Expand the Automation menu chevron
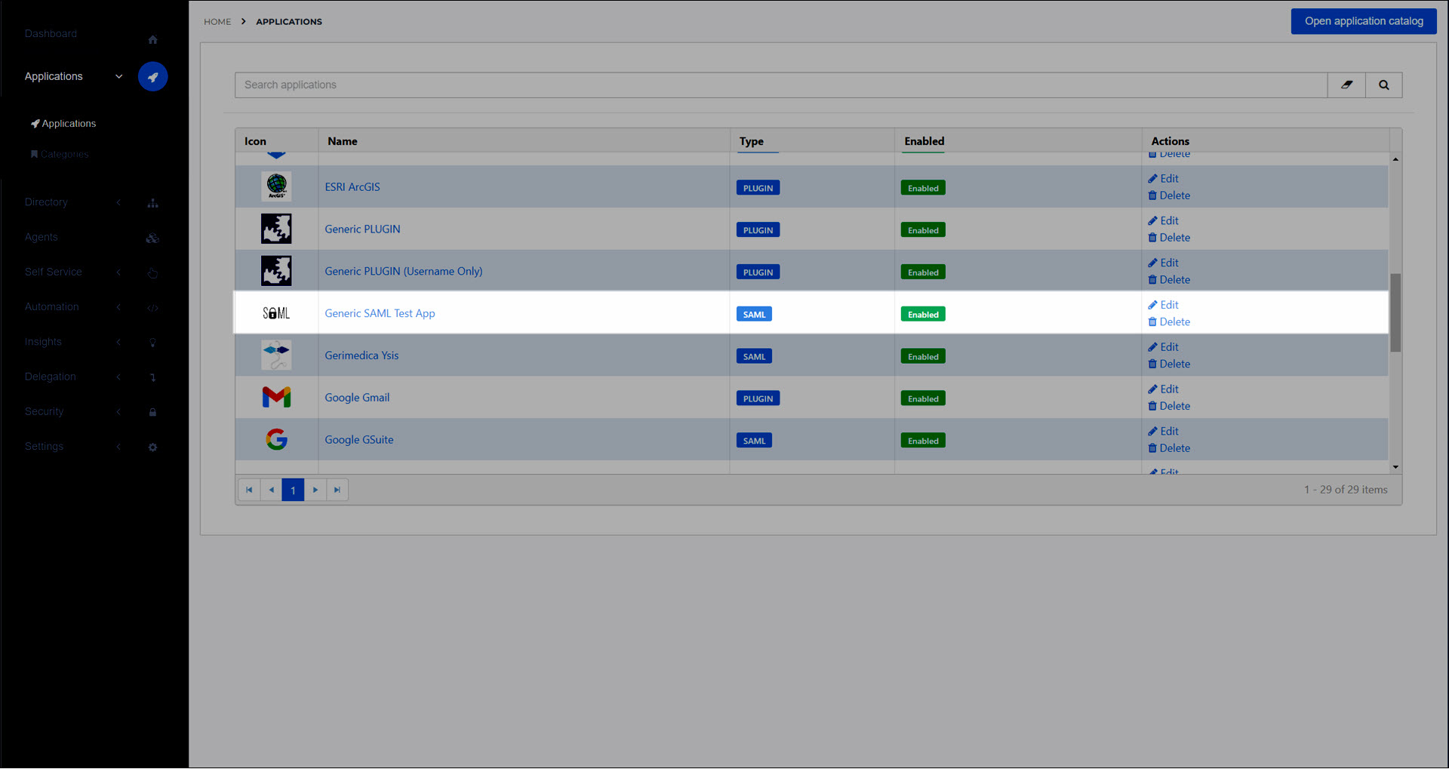The image size is (1449, 769). 118,306
